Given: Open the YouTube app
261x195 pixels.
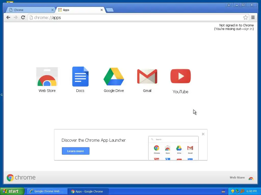Looking at the screenshot, I should click(180, 81).
